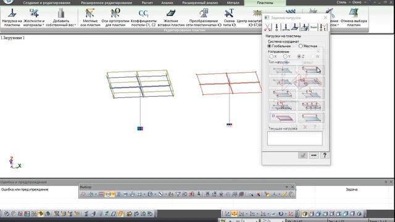Viewport: 395px width, 222px height.
Task: Click 'Преобразование сети пластинчатых КЭ' tool
Action: 204,17
